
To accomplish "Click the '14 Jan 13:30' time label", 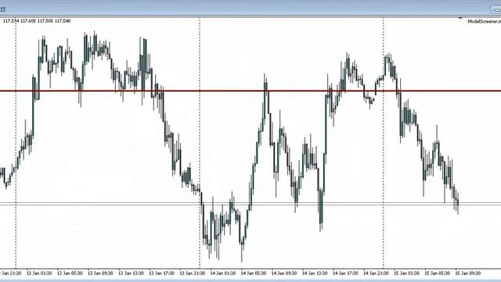I will 315,273.
